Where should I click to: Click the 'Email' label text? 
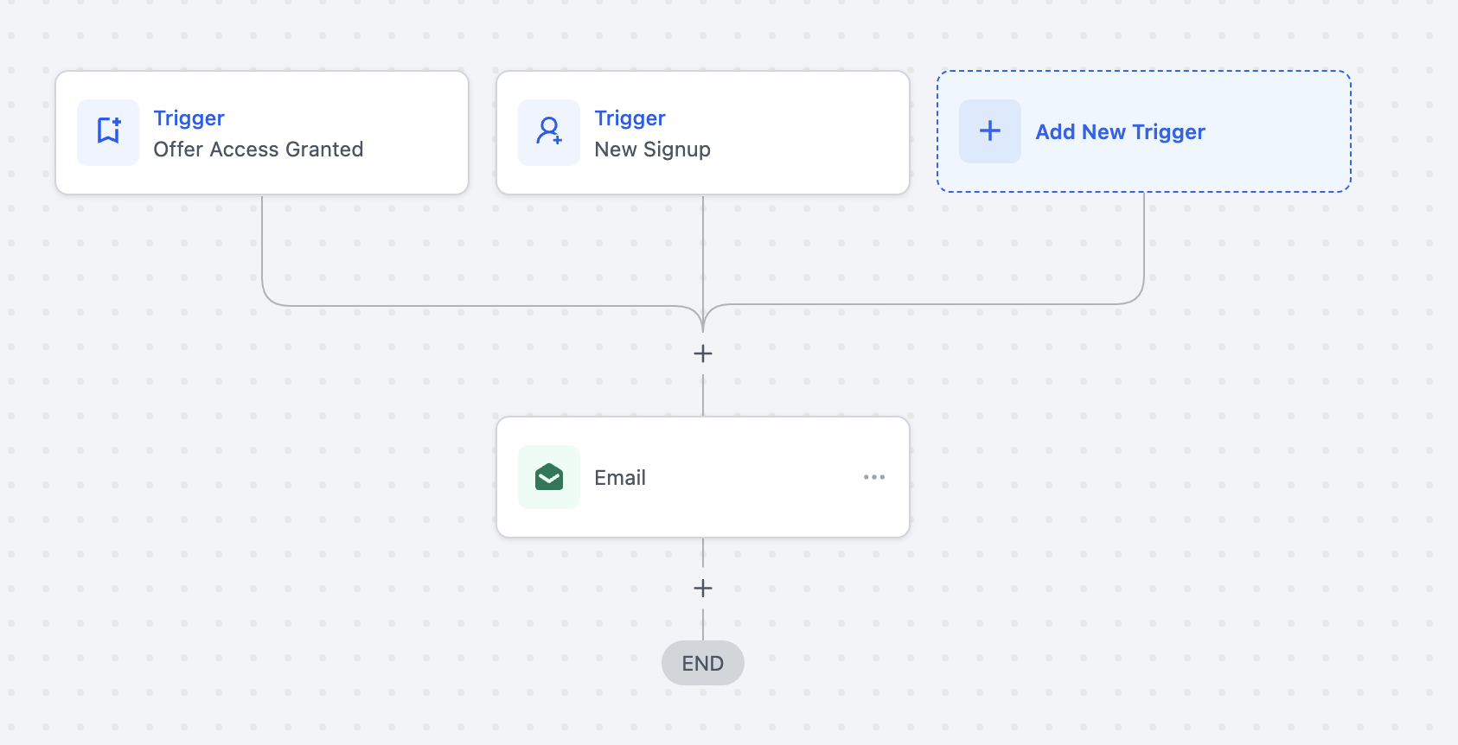(x=620, y=478)
